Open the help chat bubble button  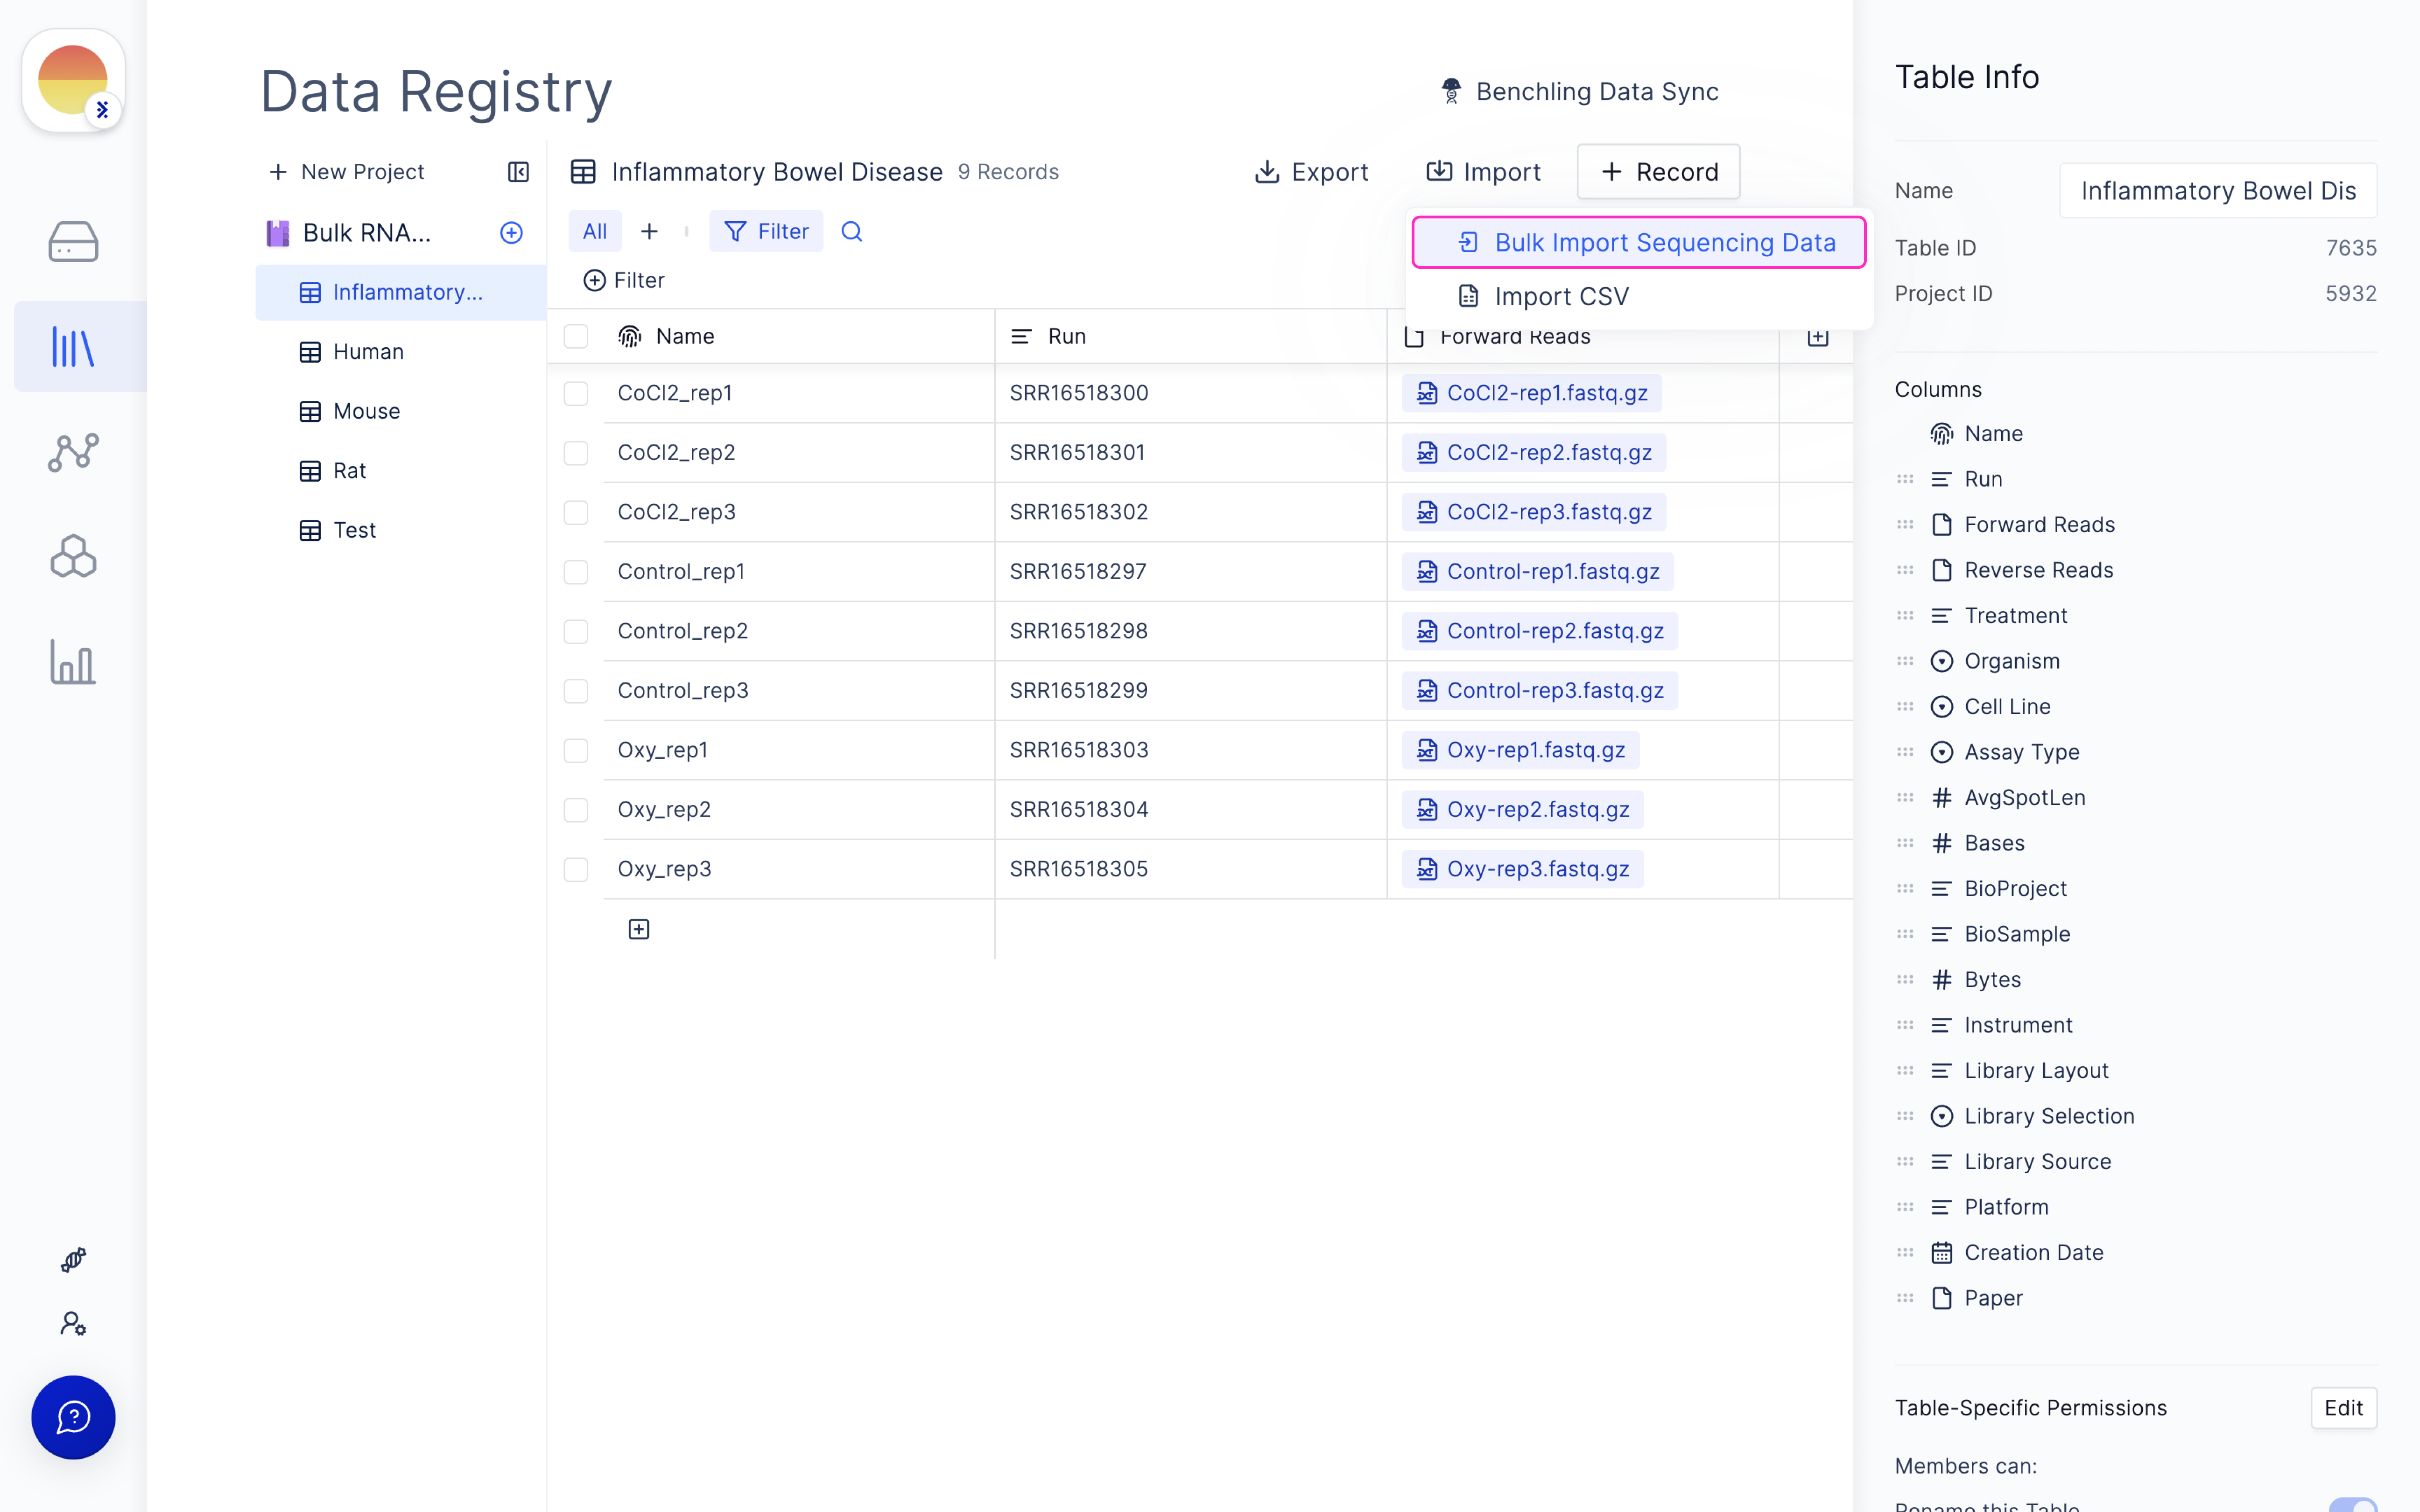coord(73,1417)
